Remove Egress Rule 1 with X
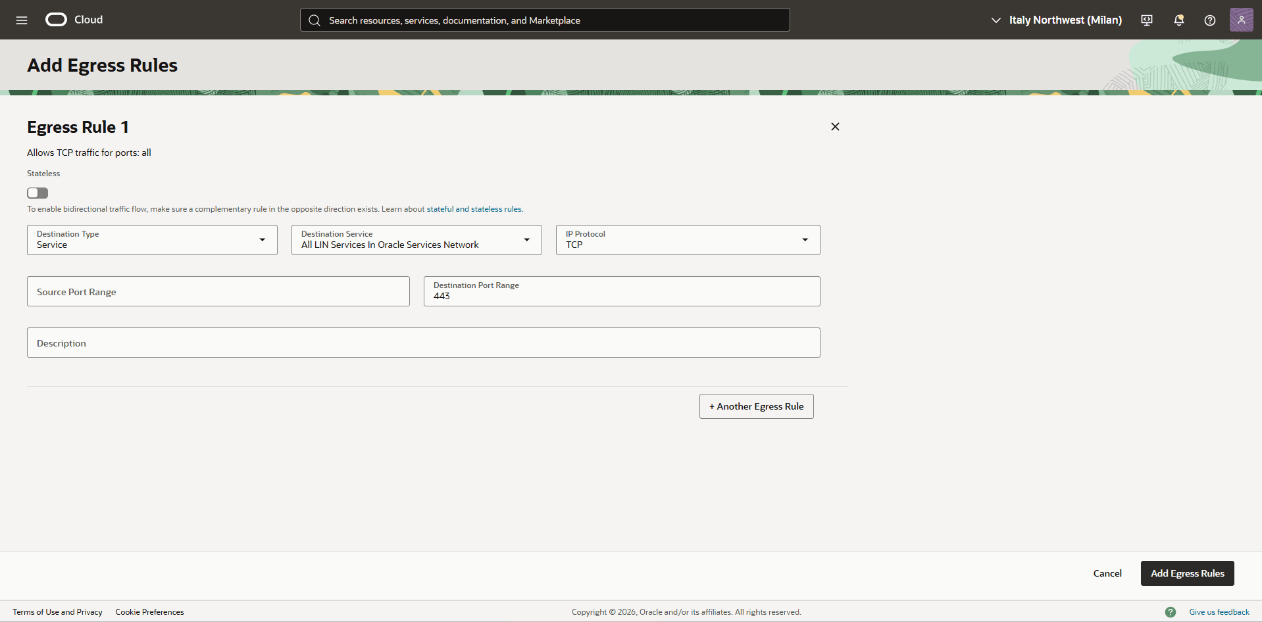 click(x=835, y=126)
